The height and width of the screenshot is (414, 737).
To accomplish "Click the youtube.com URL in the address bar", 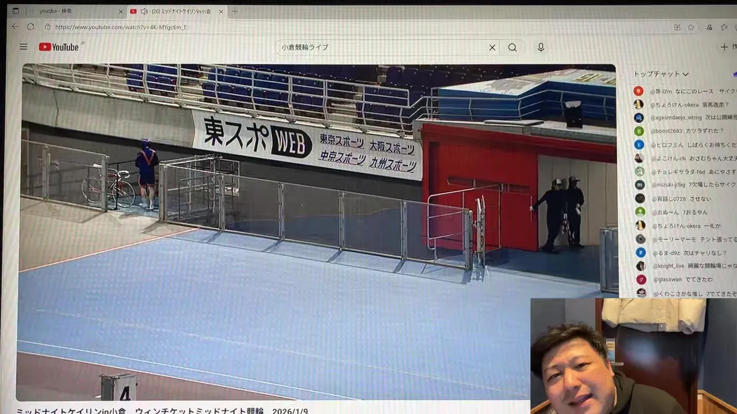I will (121, 27).
